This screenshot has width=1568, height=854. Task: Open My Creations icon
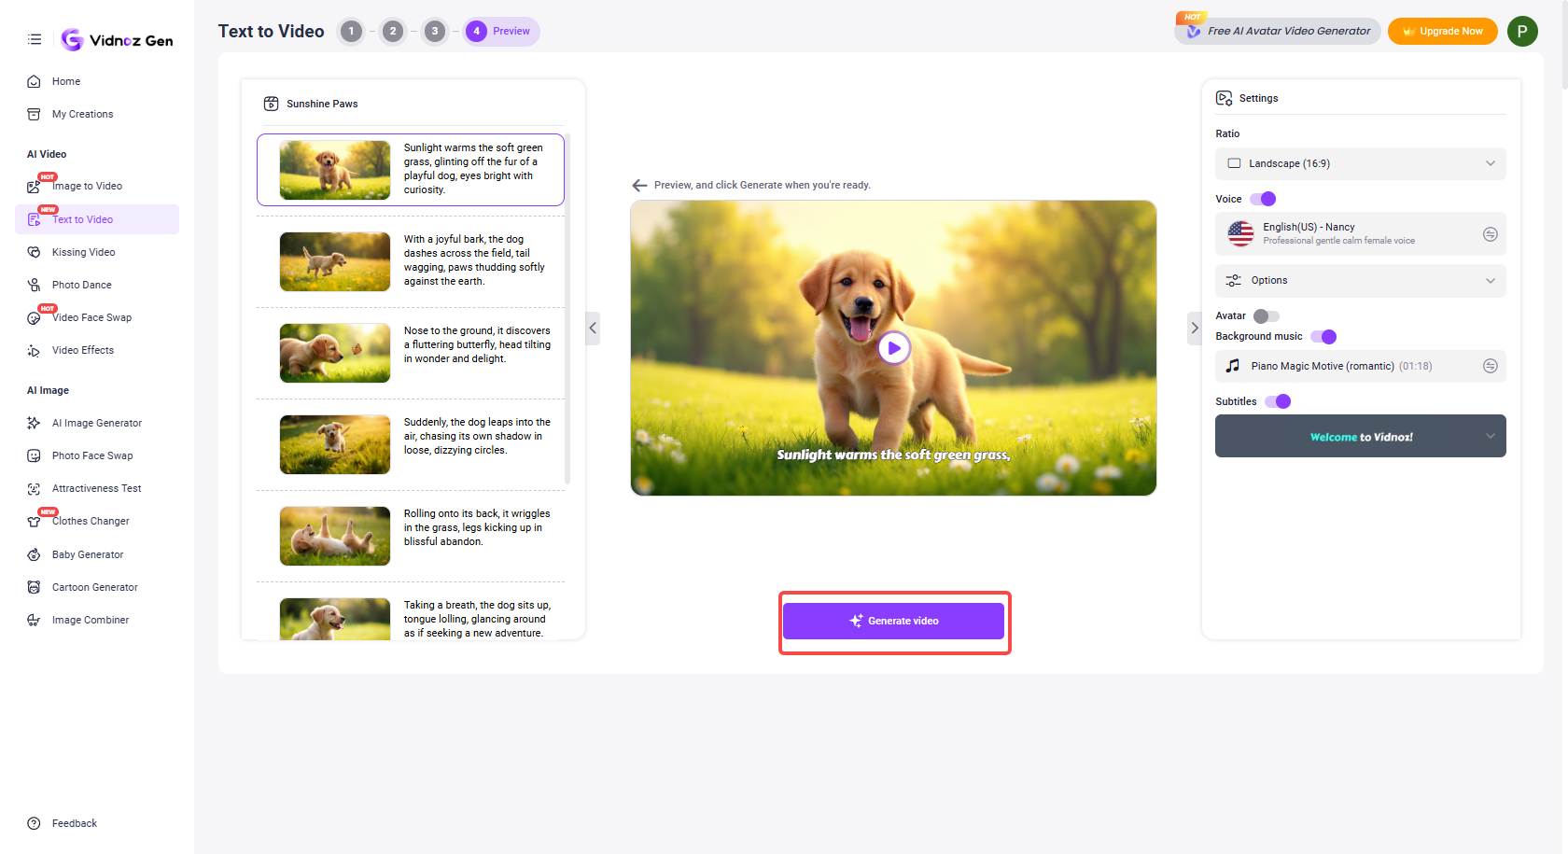[x=34, y=114]
